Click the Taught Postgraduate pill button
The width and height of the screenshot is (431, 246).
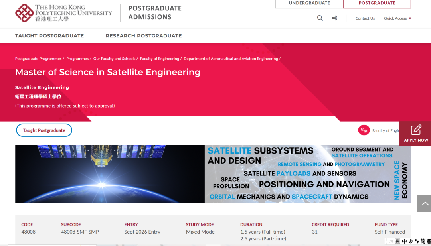pos(44,130)
